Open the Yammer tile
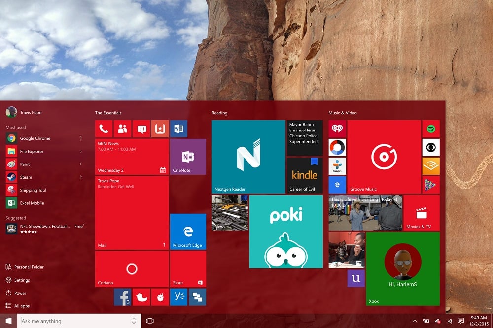Screen dimensions: 493x328 pos(178,297)
